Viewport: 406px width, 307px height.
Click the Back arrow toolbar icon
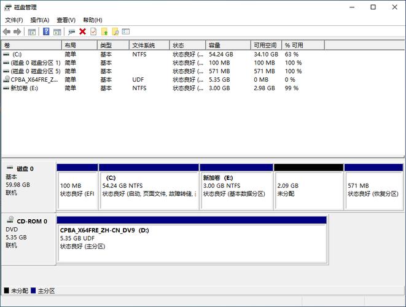(x=7, y=32)
